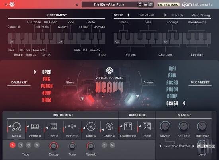Screen dimensions: 219x160
Task: Adjust the Slam slider handle
Action: tap(82, 98)
